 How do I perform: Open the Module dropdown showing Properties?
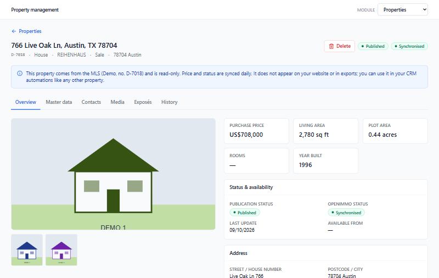[x=403, y=9]
